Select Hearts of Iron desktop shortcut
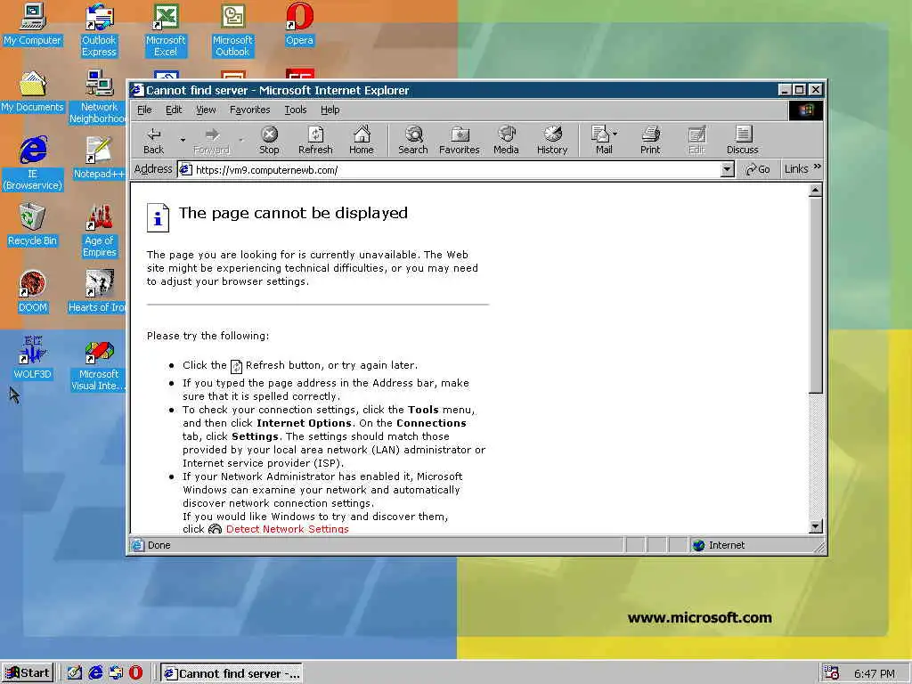 point(98,292)
